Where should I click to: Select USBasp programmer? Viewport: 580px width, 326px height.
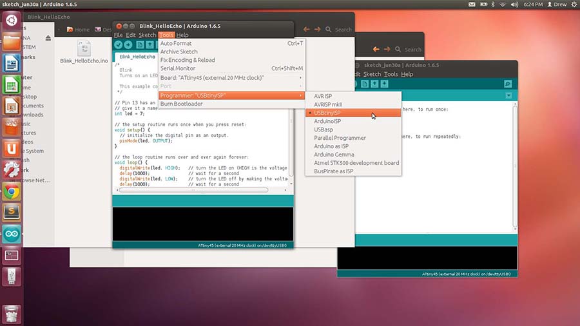coord(353,129)
